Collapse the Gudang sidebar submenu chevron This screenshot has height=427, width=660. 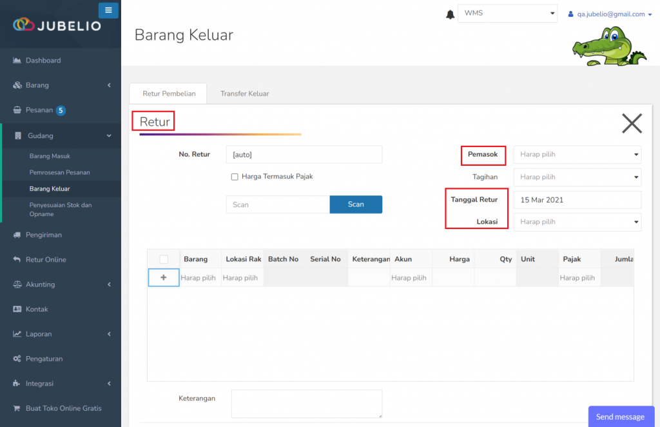[109, 135]
